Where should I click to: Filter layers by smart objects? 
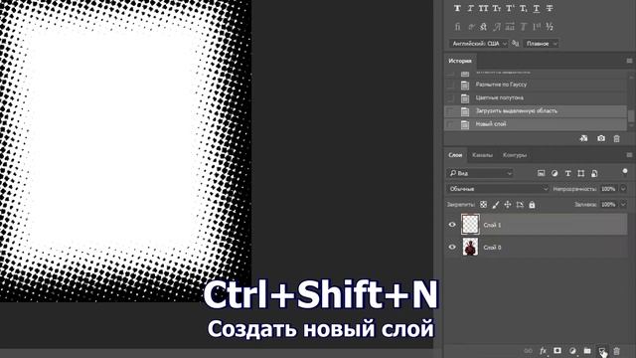tap(594, 173)
